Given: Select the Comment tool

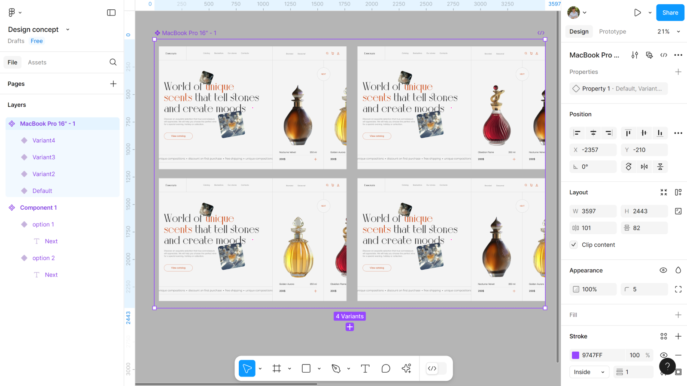Looking at the screenshot, I should [386, 368].
